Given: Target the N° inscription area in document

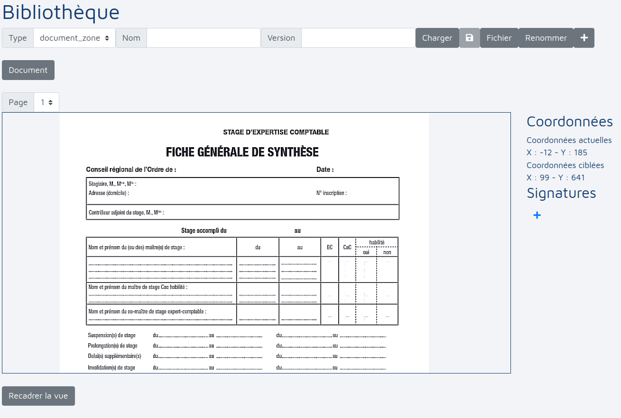Looking at the screenshot, I should point(331,193).
